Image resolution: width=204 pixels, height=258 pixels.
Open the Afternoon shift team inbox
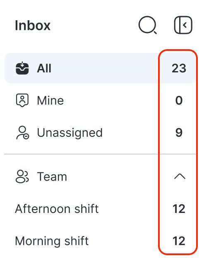[x=101, y=209]
